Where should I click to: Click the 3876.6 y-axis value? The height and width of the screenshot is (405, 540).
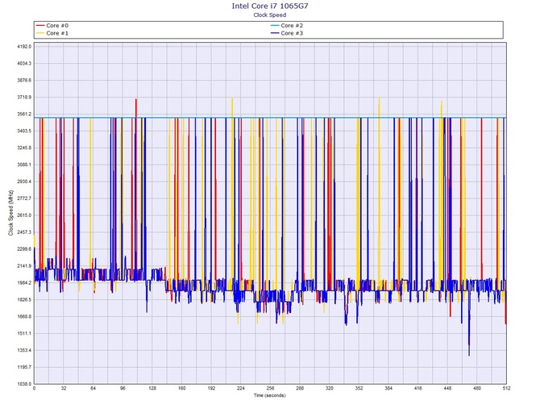pos(24,81)
